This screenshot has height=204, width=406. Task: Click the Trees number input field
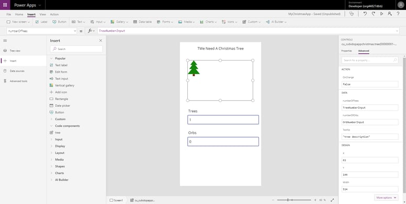coord(223,120)
